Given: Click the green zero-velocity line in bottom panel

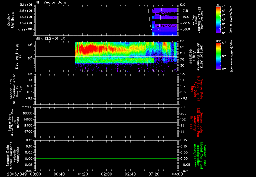Looking at the screenshot, I should (106, 159).
